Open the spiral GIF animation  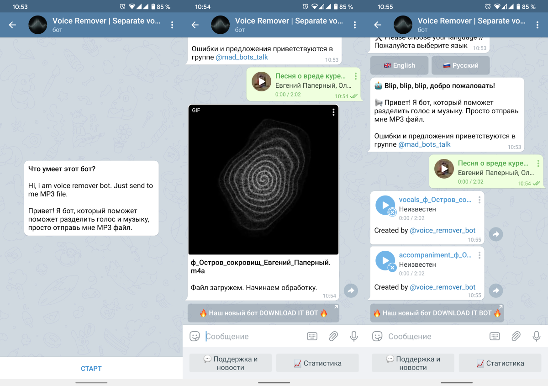point(263,180)
